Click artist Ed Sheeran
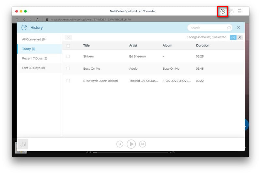This screenshot has height=174, width=261. coord(137,56)
